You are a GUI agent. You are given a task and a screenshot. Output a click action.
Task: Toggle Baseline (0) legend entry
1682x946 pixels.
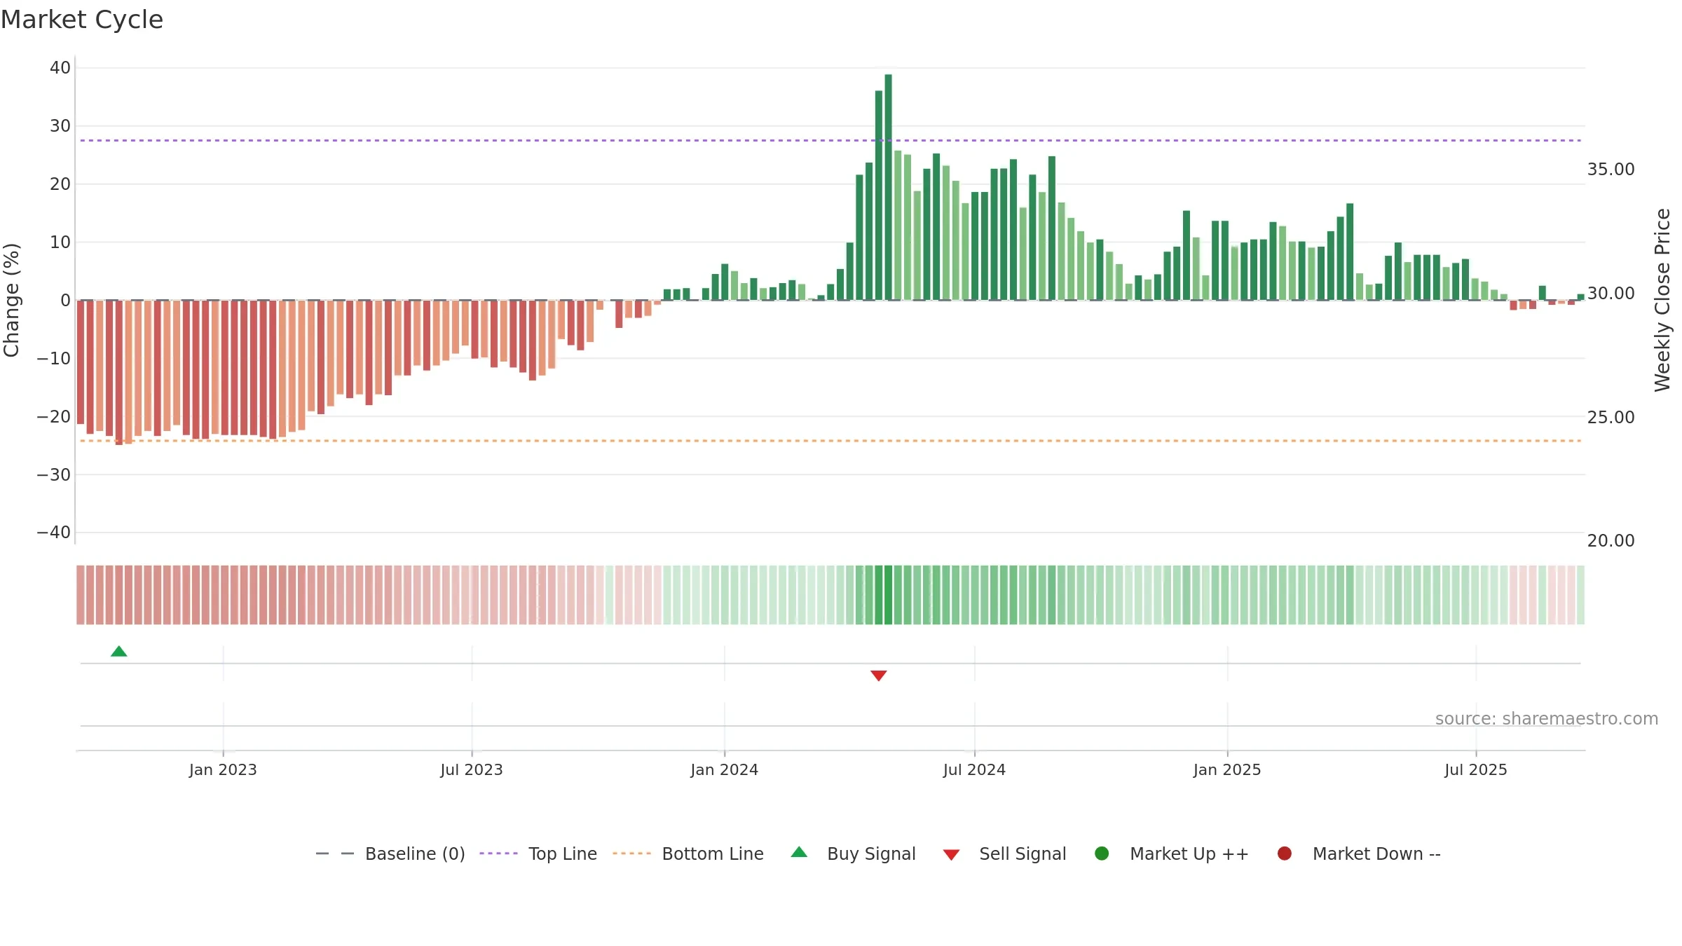point(390,854)
